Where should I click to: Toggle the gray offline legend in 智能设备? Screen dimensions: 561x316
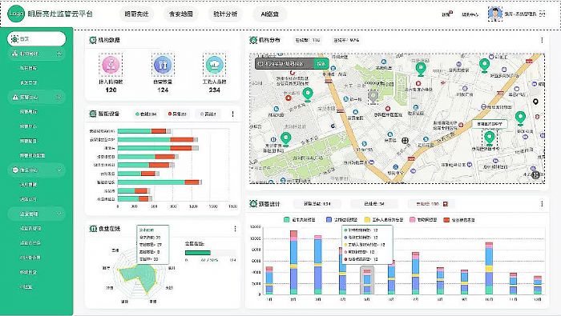pos(208,114)
